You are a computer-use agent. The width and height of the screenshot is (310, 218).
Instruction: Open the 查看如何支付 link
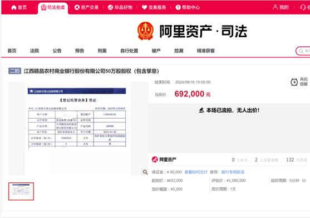tap(196, 172)
